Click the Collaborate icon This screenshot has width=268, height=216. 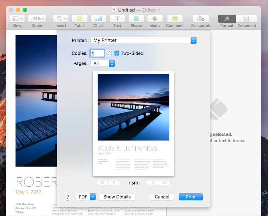pos(201,18)
